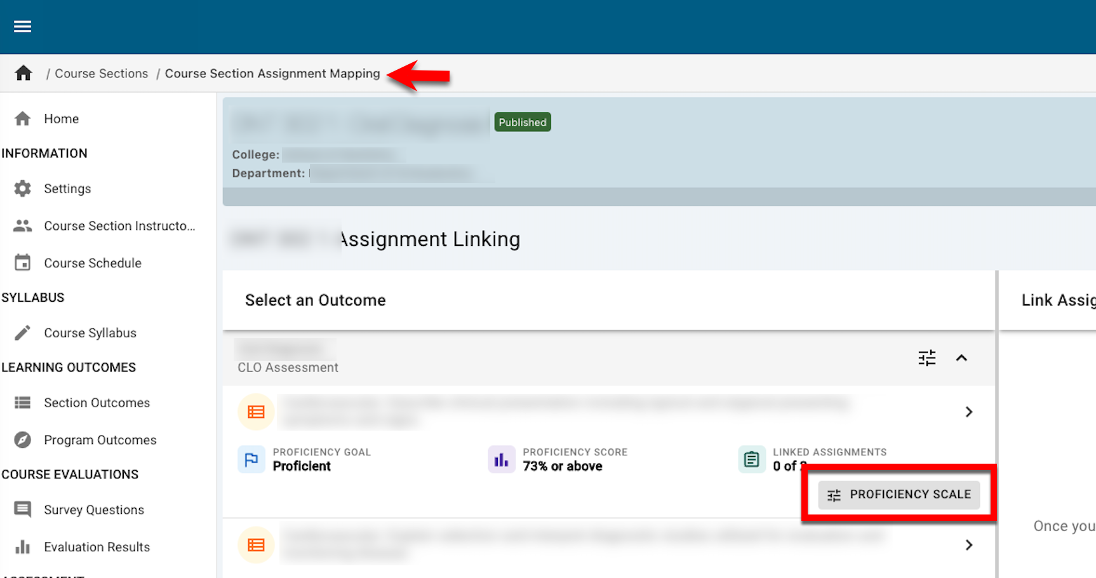The height and width of the screenshot is (578, 1096).
Task: Click the Survey Questions chat icon
Action: tap(23, 509)
